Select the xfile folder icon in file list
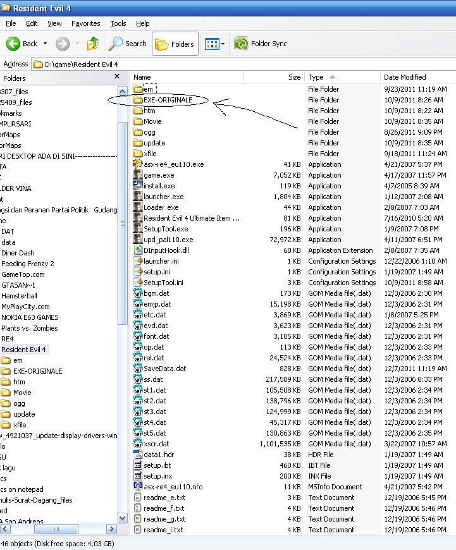456x550 pixels. pos(138,154)
